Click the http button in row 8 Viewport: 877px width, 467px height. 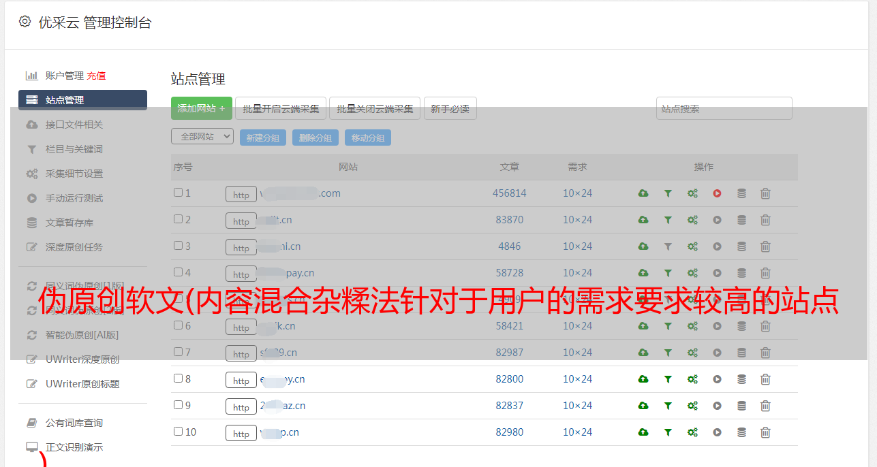[241, 381]
